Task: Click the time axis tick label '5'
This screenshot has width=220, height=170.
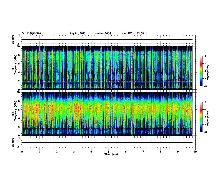Action: (x=109, y=152)
